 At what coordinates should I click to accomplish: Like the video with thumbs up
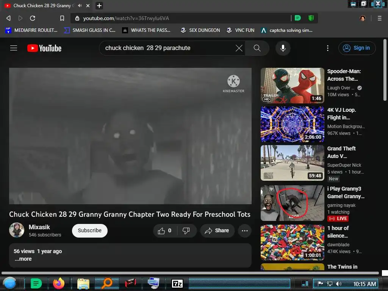coord(165,231)
